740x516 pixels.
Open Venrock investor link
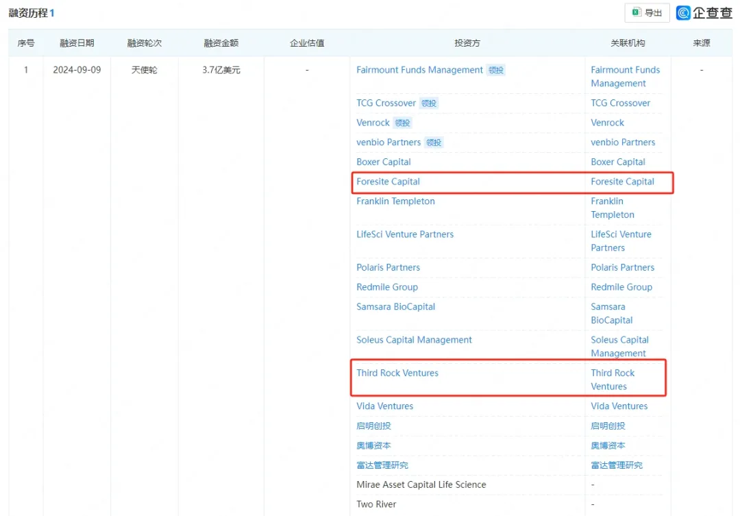tap(373, 123)
